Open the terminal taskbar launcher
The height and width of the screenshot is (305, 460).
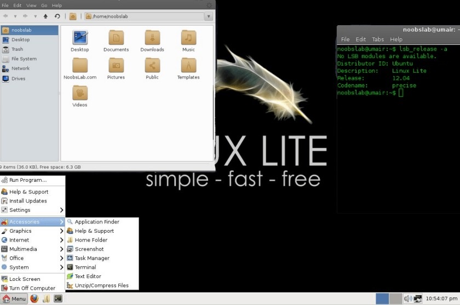[x=58, y=298]
